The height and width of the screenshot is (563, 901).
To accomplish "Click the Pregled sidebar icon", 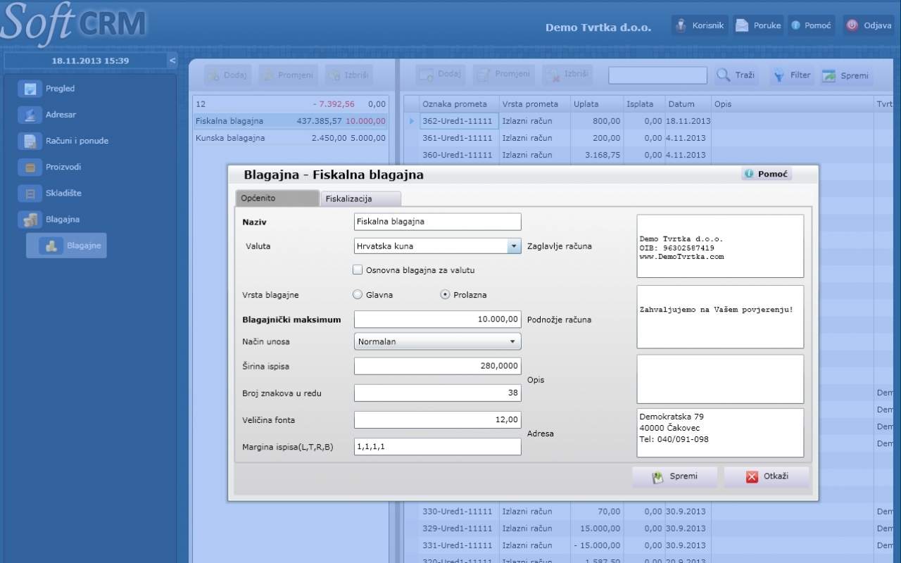I will click(30, 89).
